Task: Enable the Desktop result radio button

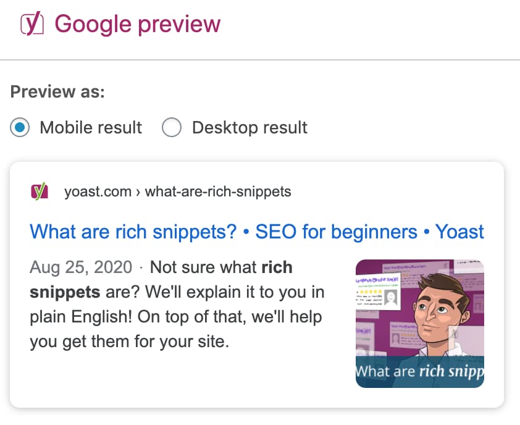Action: [172, 127]
